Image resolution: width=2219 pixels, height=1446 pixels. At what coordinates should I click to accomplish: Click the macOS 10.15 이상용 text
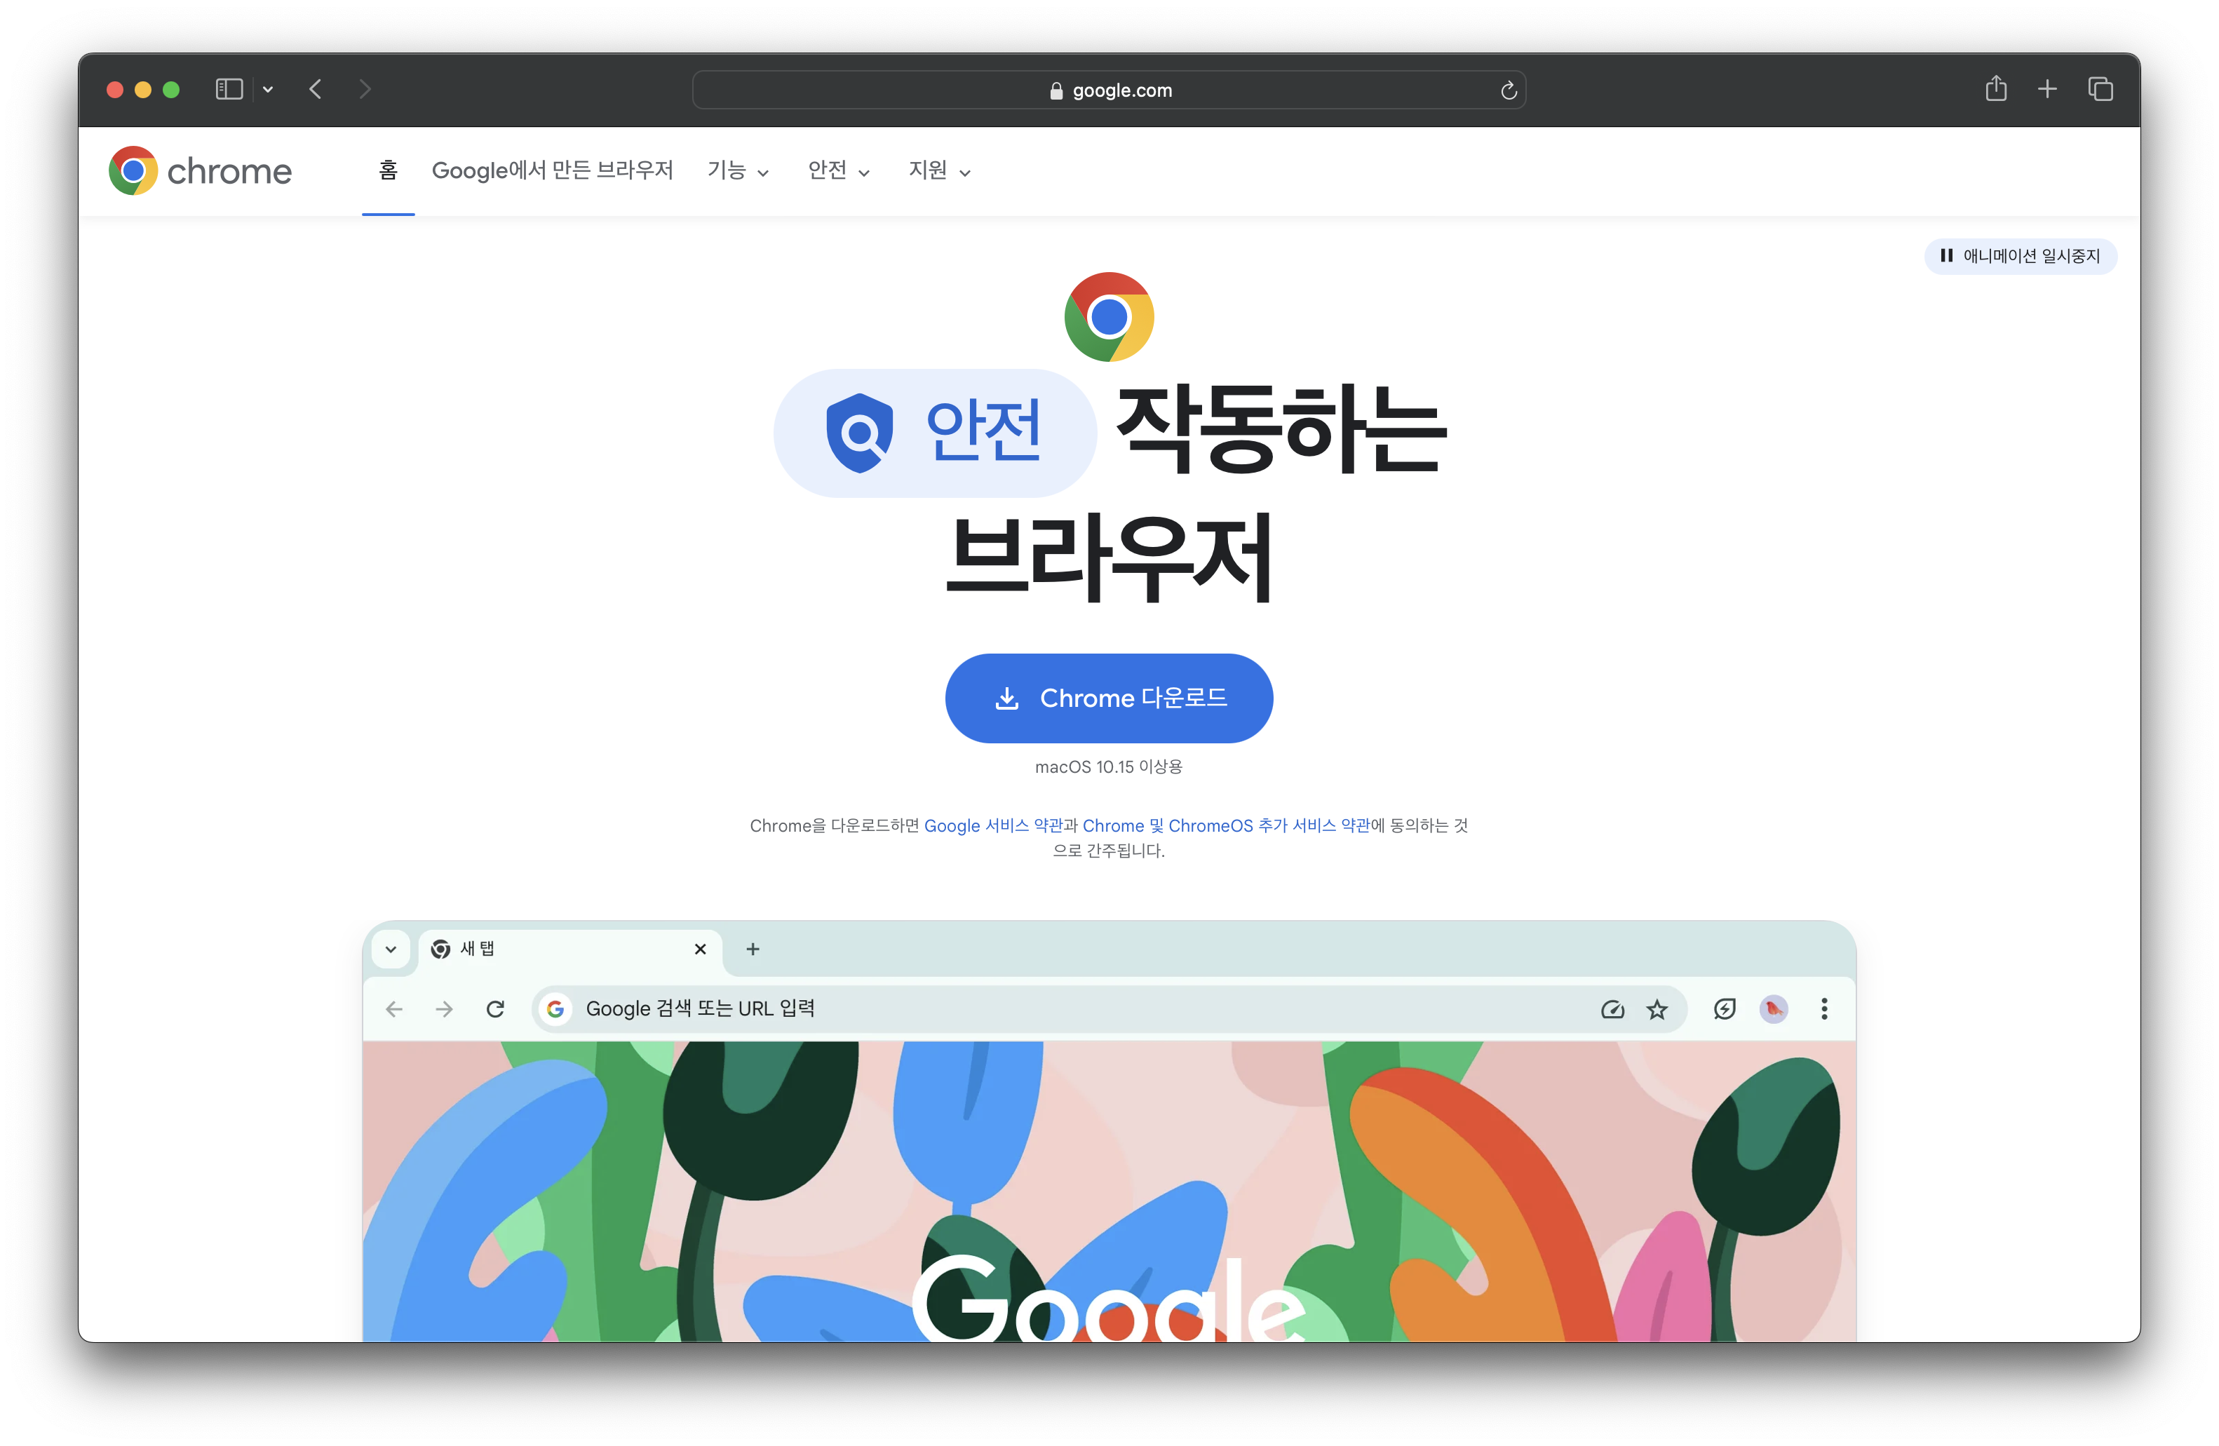[x=1109, y=766]
